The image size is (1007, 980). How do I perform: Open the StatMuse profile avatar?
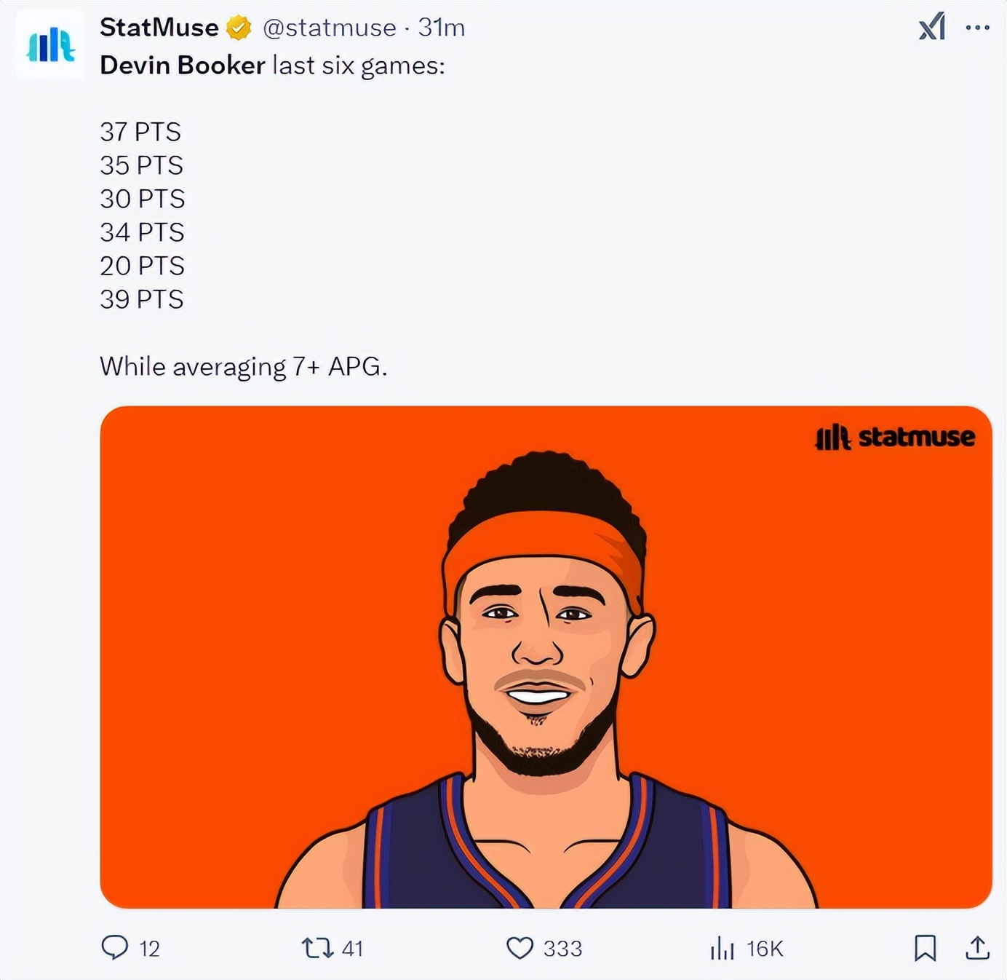[x=50, y=45]
